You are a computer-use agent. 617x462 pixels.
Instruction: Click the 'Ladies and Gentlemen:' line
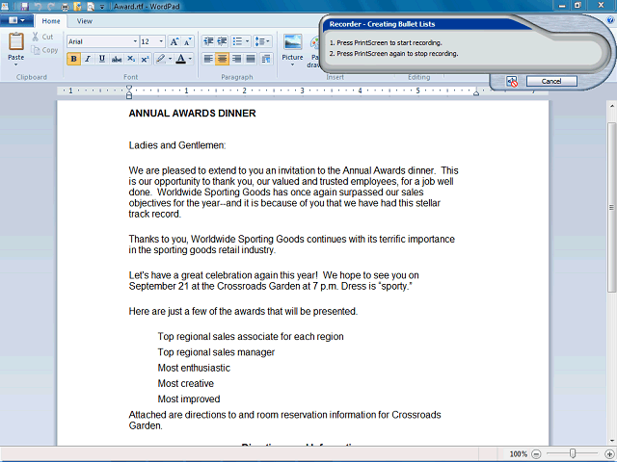point(177,145)
